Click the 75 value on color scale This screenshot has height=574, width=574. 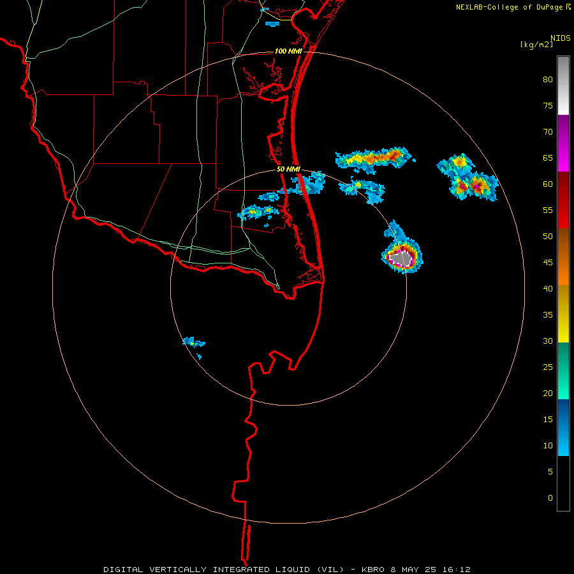548,106
